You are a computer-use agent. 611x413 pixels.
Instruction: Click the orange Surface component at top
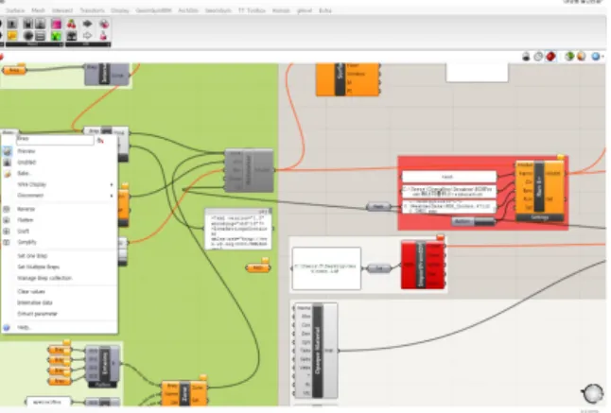coord(347,79)
